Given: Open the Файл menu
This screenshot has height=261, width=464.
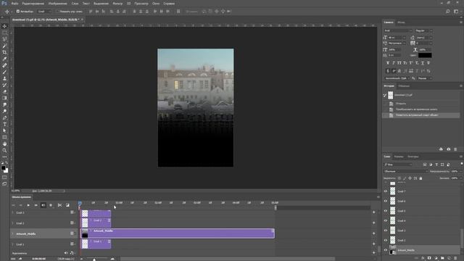Looking at the screenshot, I should 14,4.
